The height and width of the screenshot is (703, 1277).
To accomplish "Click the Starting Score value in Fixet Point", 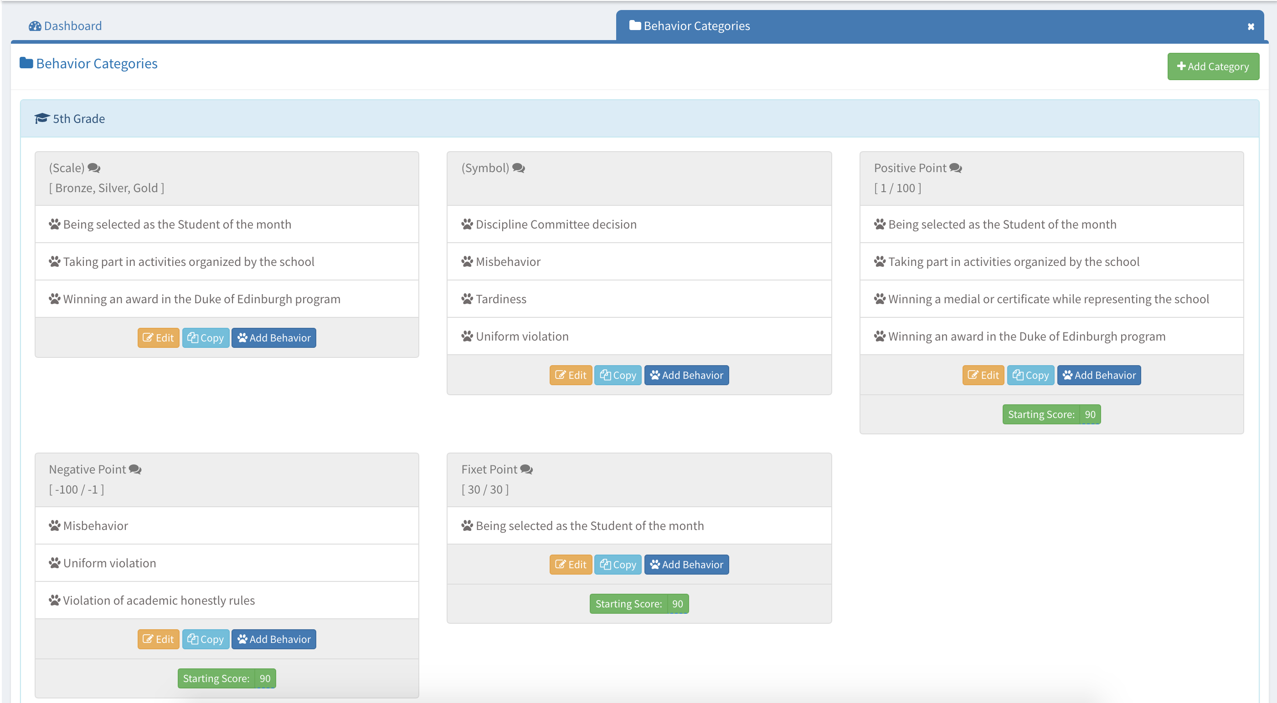I will point(677,604).
